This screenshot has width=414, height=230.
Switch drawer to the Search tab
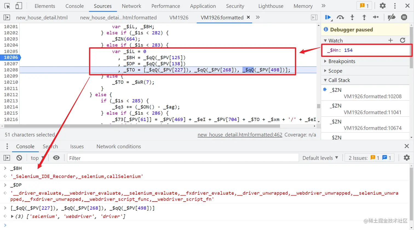tap(50, 146)
